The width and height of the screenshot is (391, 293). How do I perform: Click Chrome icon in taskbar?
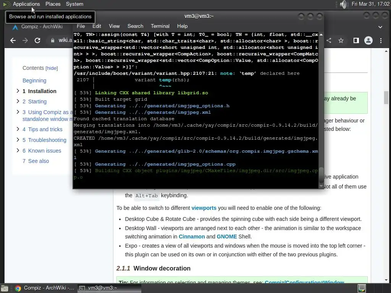[18, 288]
